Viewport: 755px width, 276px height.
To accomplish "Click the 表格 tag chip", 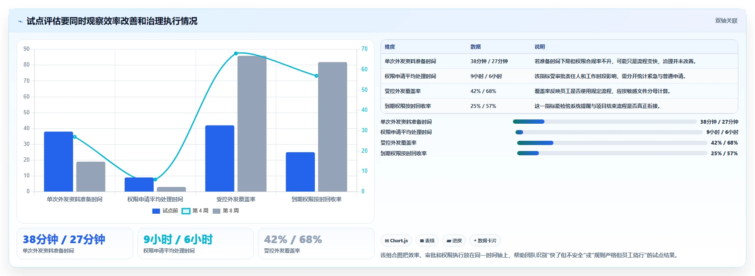I will [427, 241].
